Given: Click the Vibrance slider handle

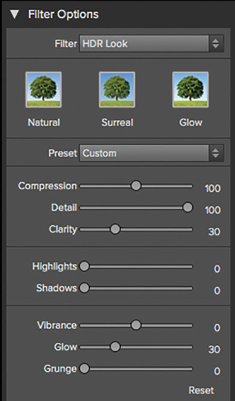Looking at the screenshot, I should click(x=136, y=325).
